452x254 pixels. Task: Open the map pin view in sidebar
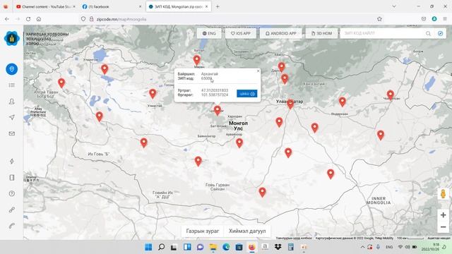click(11, 69)
